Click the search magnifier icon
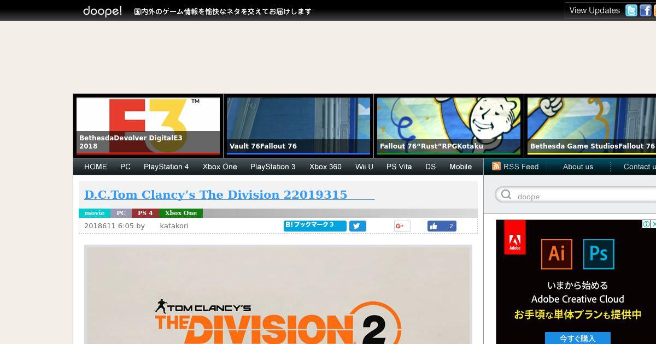Image resolution: width=656 pixels, height=344 pixels. (x=506, y=195)
